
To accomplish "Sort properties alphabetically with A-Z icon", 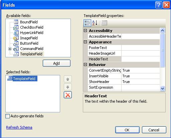I will click(x=95, y=23).
